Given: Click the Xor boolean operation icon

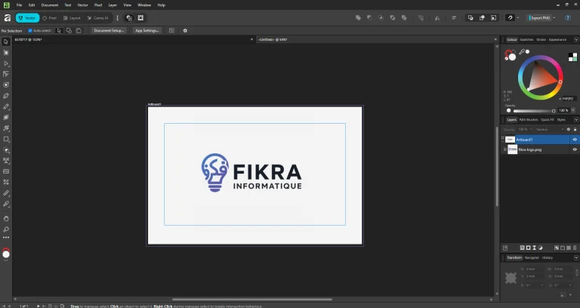Looking at the screenshot, I should pos(393,18).
